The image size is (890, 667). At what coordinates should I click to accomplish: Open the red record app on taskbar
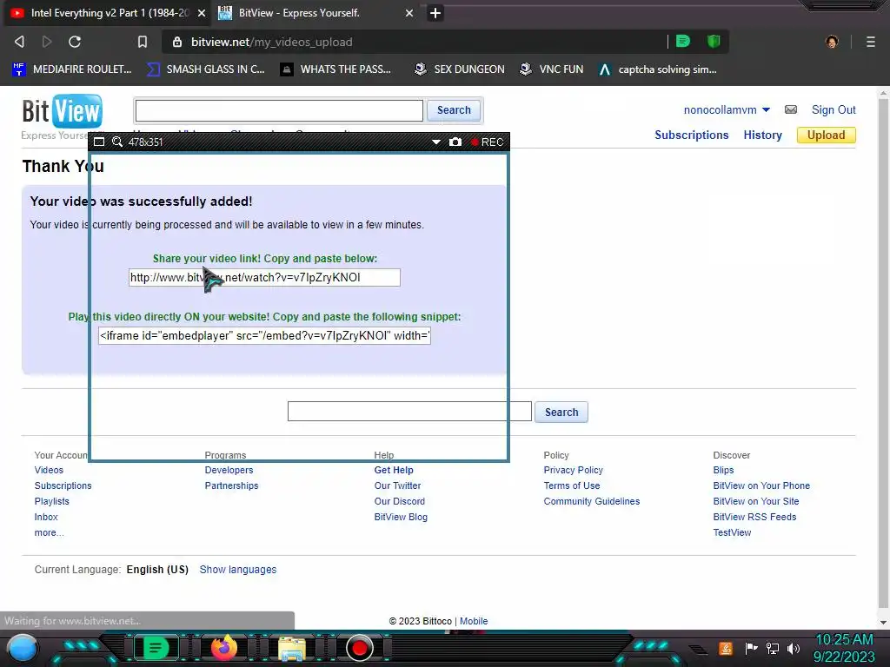[x=359, y=648]
